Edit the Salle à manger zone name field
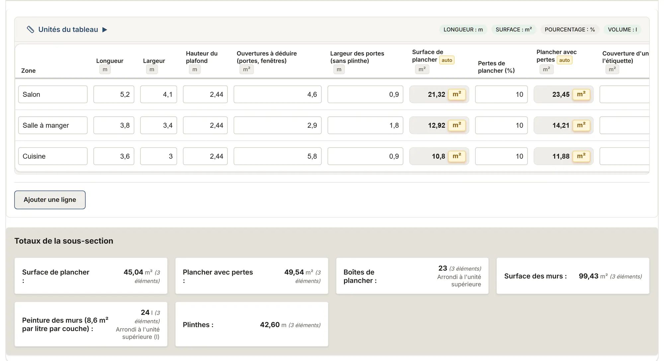Screen dimensions: 664x361 tap(53, 125)
